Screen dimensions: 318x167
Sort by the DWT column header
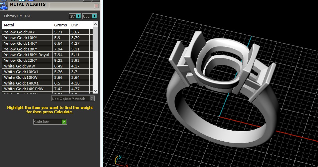79,25
